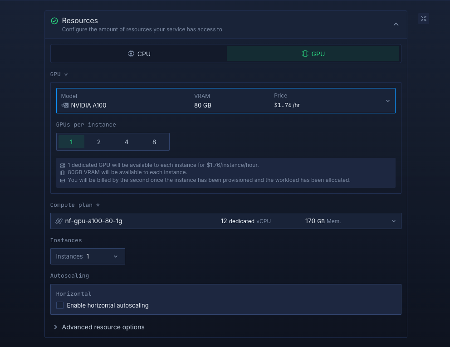Enable horizontal autoscaling checkbox
450x347 pixels.
coord(60,305)
